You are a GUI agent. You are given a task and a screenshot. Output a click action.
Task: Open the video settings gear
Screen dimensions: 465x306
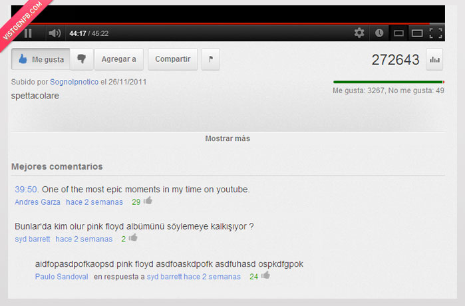[359, 33]
